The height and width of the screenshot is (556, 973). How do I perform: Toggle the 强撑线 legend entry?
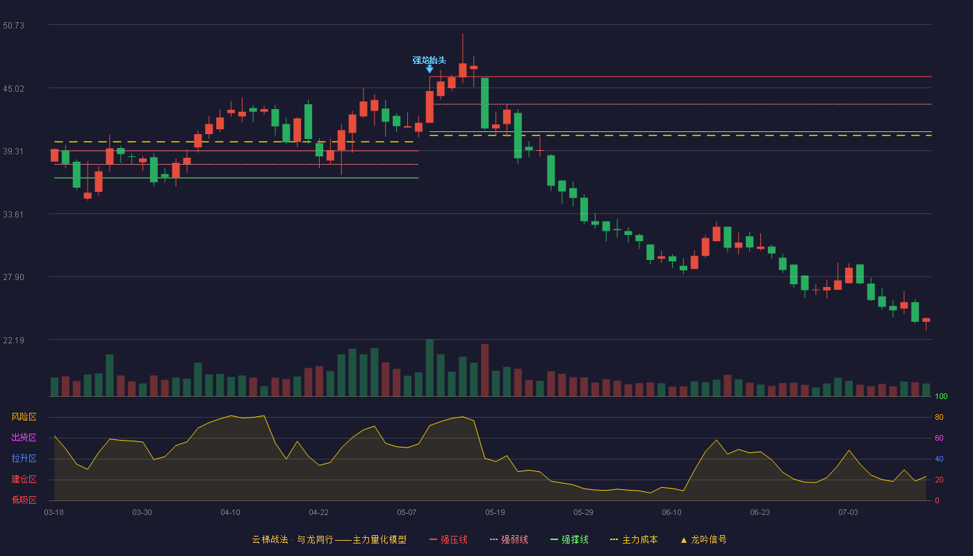[569, 539]
